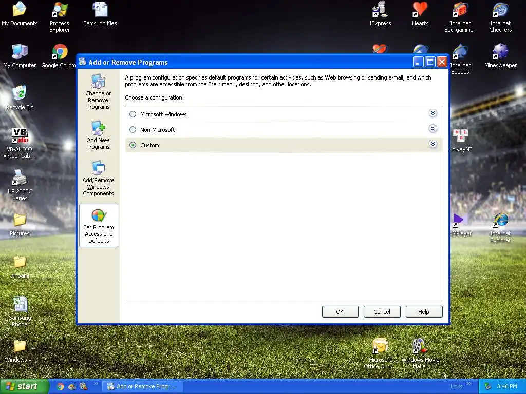Select Internet Spades shortcut

point(460,60)
